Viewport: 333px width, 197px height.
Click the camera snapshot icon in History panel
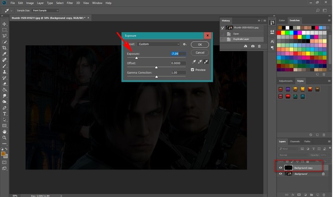(x=253, y=46)
